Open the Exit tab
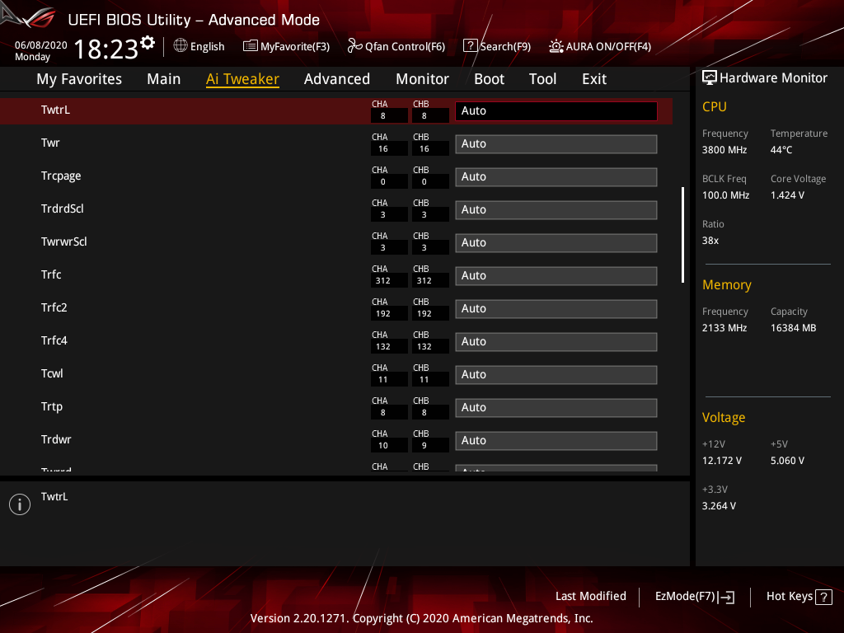The width and height of the screenshot is (844, 633). [x=594, y=78]
